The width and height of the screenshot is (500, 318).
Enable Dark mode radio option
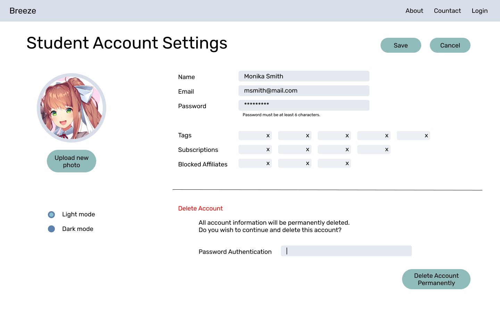(x=51, y=229)
